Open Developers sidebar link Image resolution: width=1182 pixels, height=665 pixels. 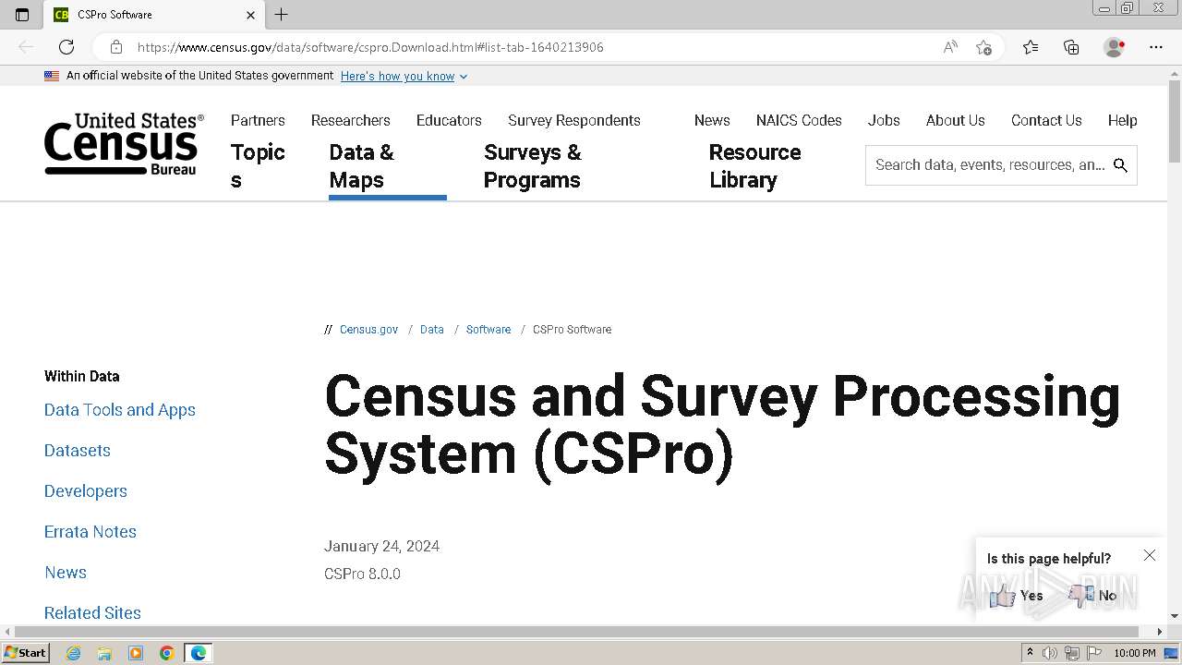(86, 491)
